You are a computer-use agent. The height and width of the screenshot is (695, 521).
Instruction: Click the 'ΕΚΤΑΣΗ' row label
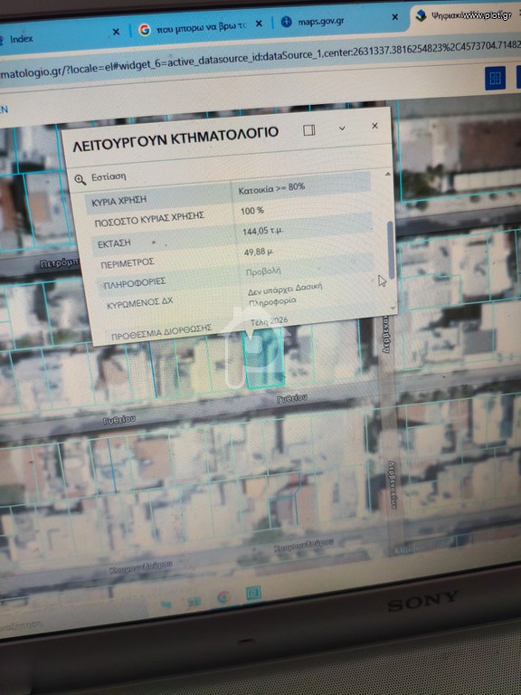114,243
